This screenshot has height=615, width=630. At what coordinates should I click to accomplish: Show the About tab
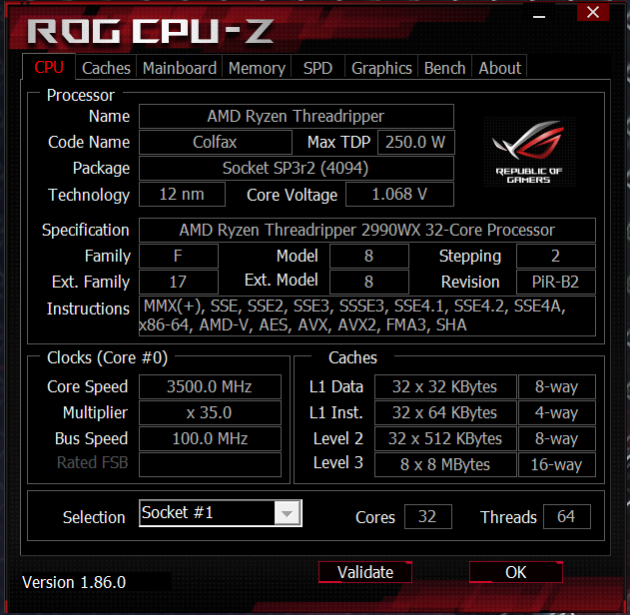(499, 68)
